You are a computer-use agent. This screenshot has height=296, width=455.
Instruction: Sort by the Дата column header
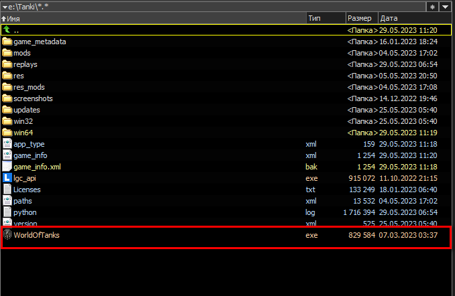click(x=415, y=18)
